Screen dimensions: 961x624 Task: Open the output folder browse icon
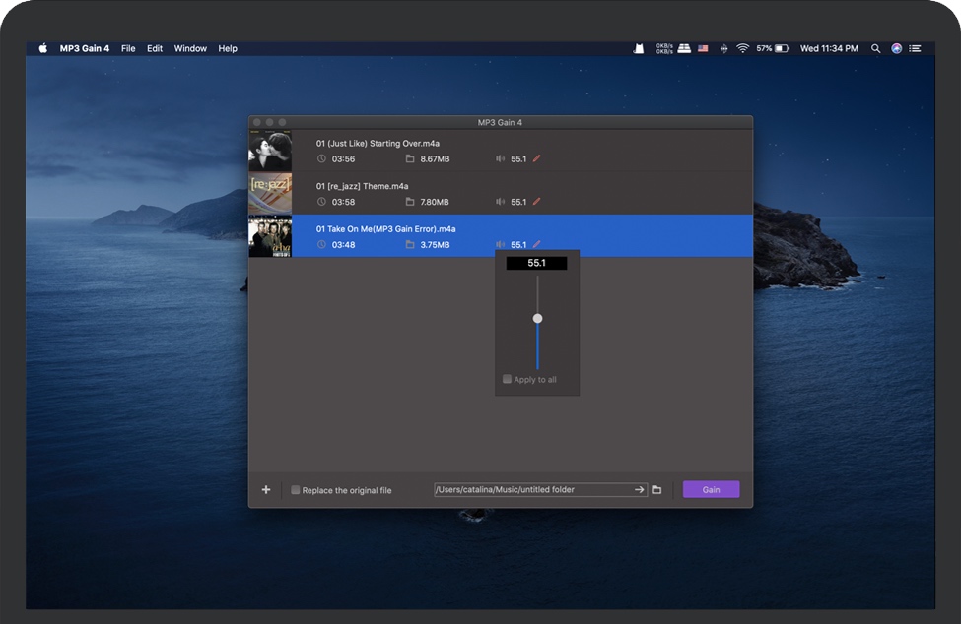click(x=657, y=490)
